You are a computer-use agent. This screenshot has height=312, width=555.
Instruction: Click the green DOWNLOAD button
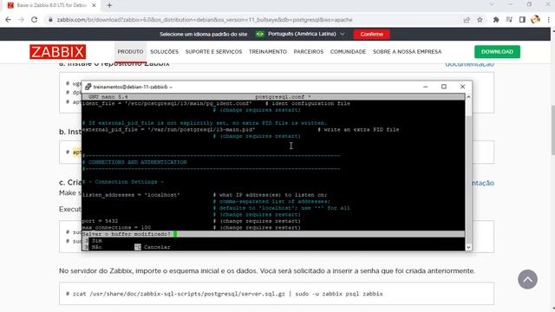[x=497, y=52]
